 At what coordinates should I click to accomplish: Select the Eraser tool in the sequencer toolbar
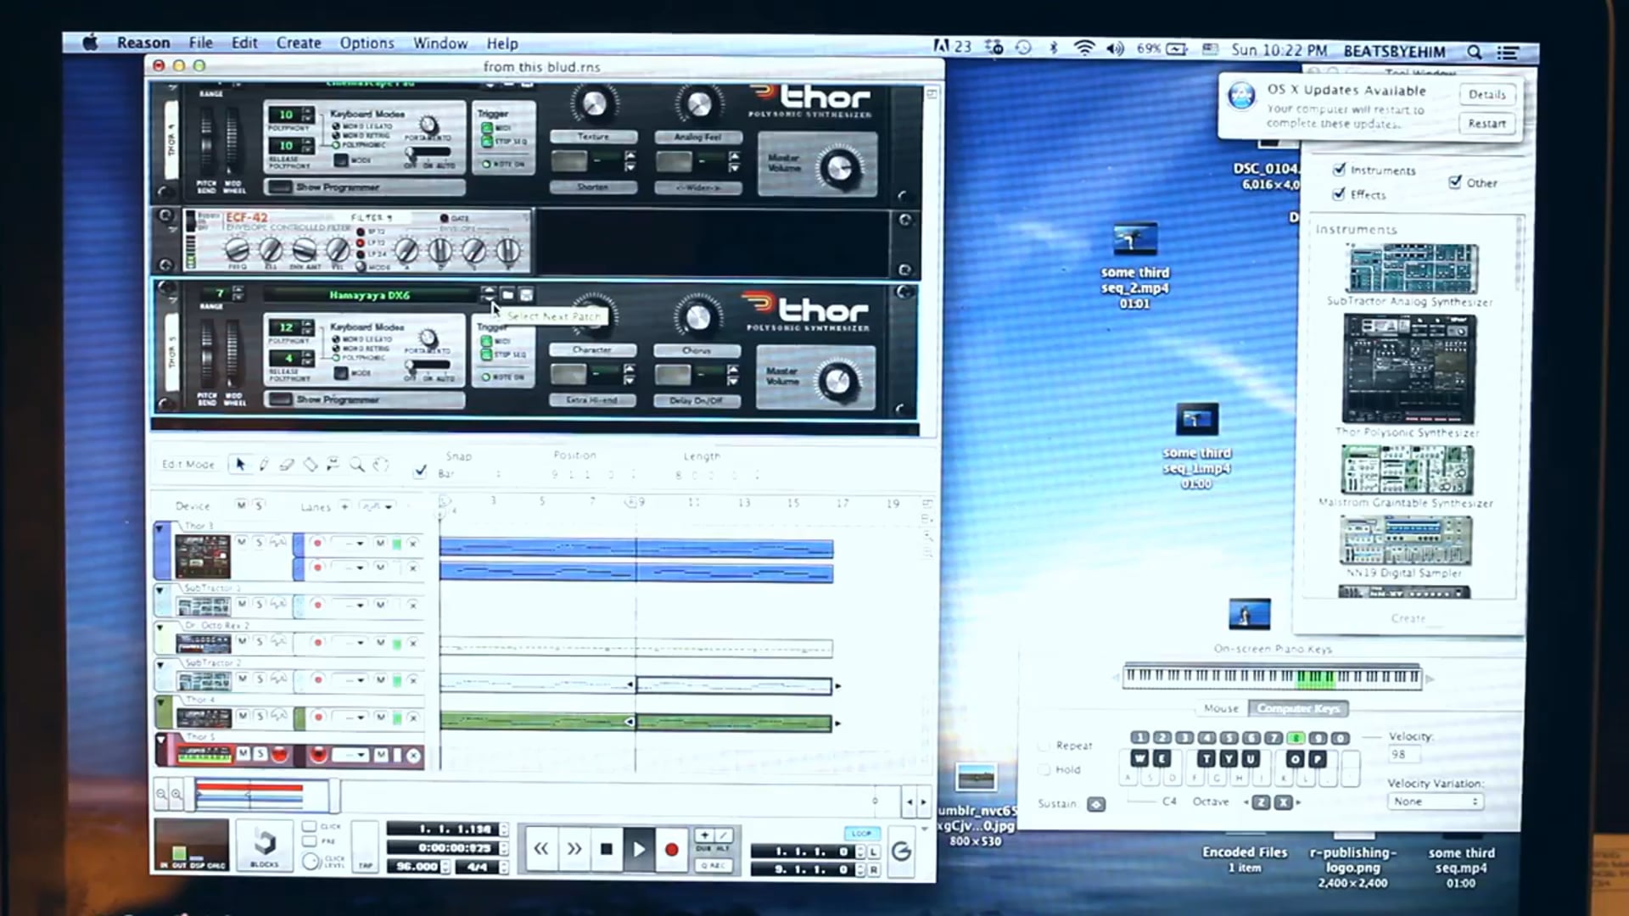point(287,464)
